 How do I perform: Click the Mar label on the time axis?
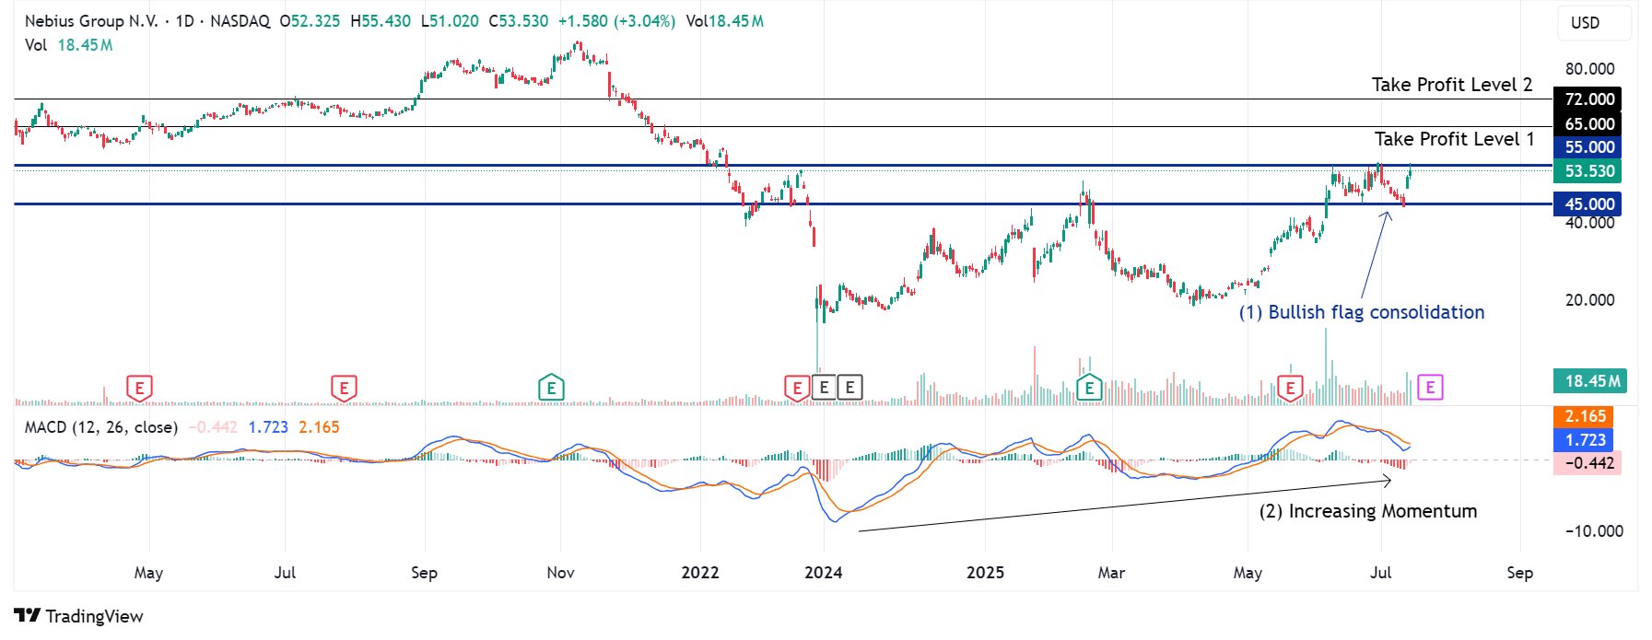[x=1111, y=573]
